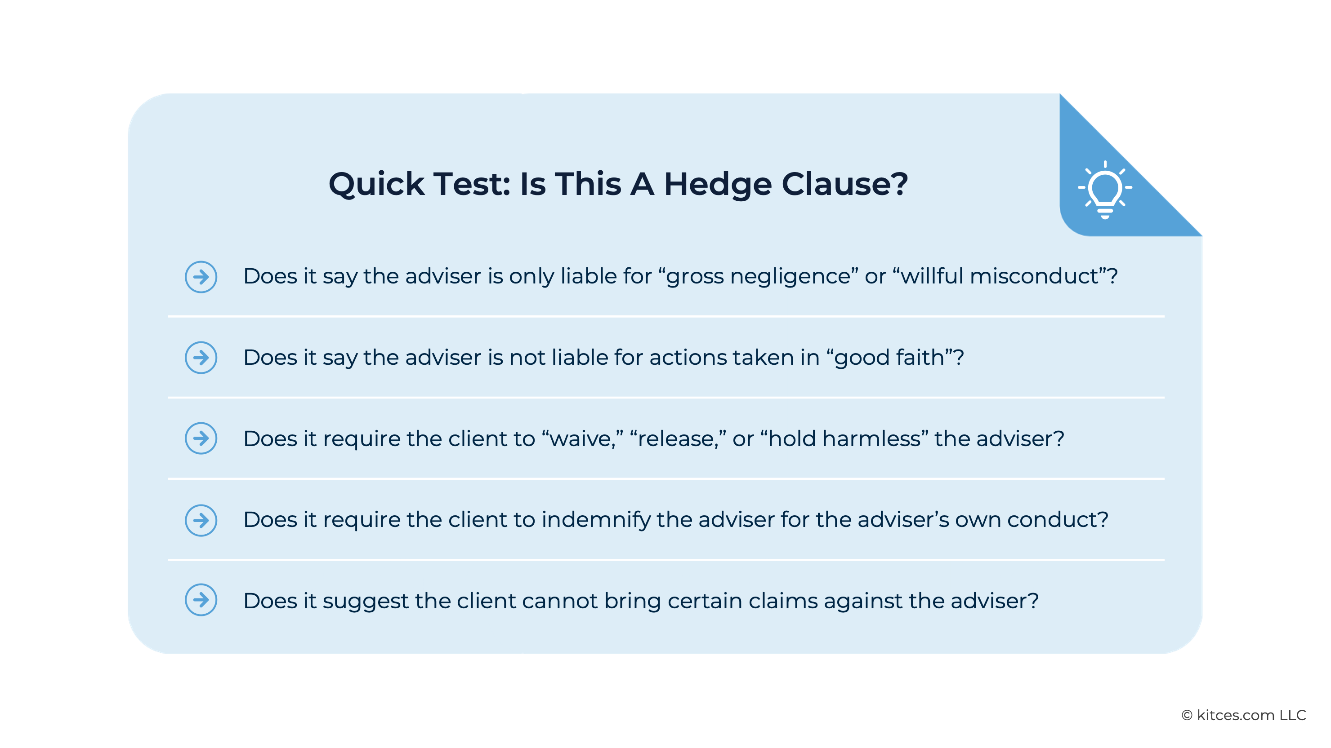Click the "Quick Test: Is This A Hedge Clause?" title
The image size is (1331, 748).
point(618,184)
